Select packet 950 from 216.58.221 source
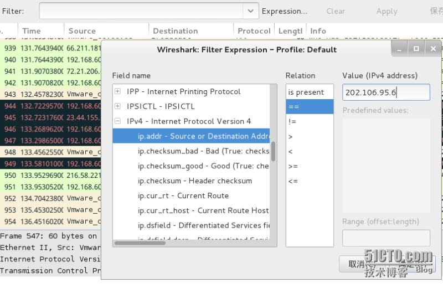 [x=50, y=175]
